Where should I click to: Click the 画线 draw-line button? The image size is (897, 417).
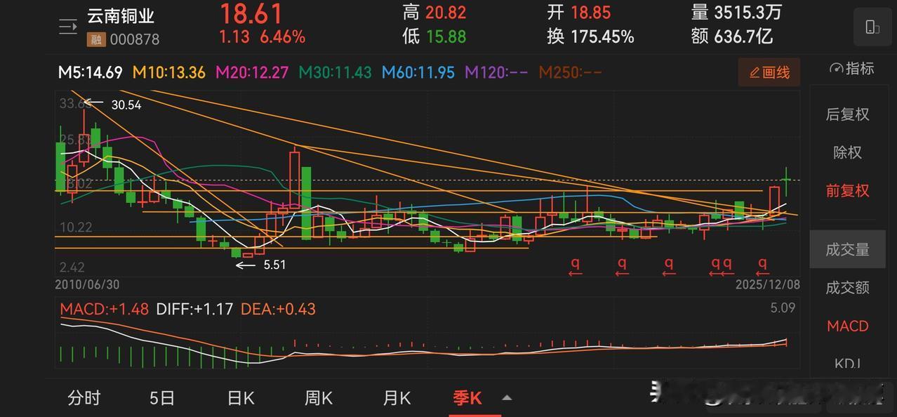pos(769,72)
